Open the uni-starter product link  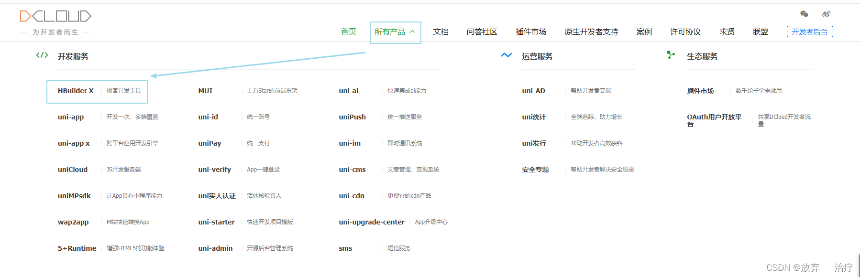(216, 222)
